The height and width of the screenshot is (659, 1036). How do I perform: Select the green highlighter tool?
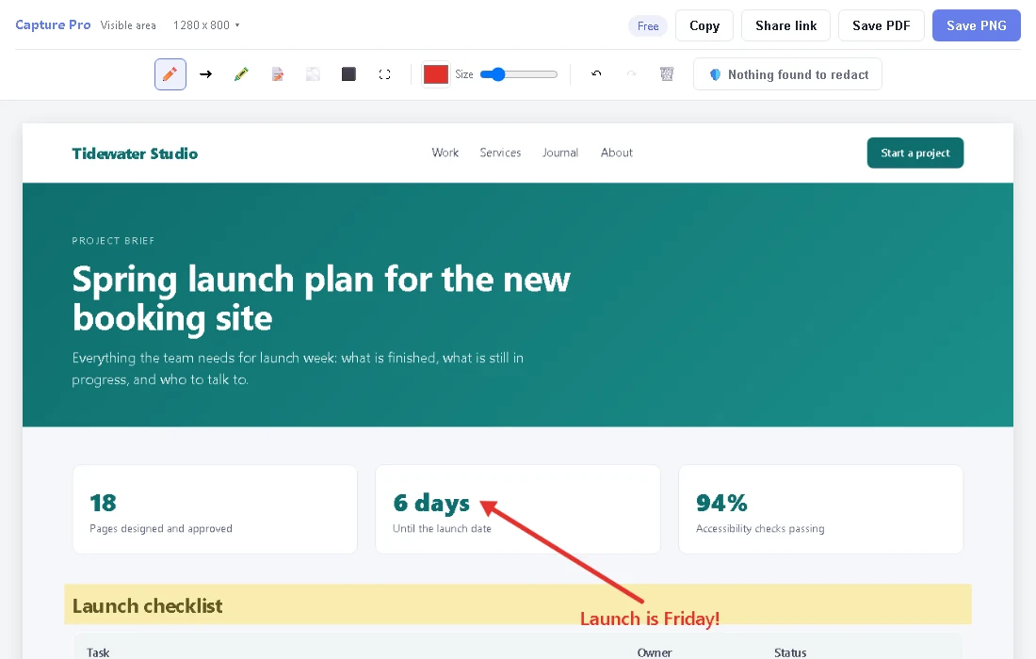[242, 74]
